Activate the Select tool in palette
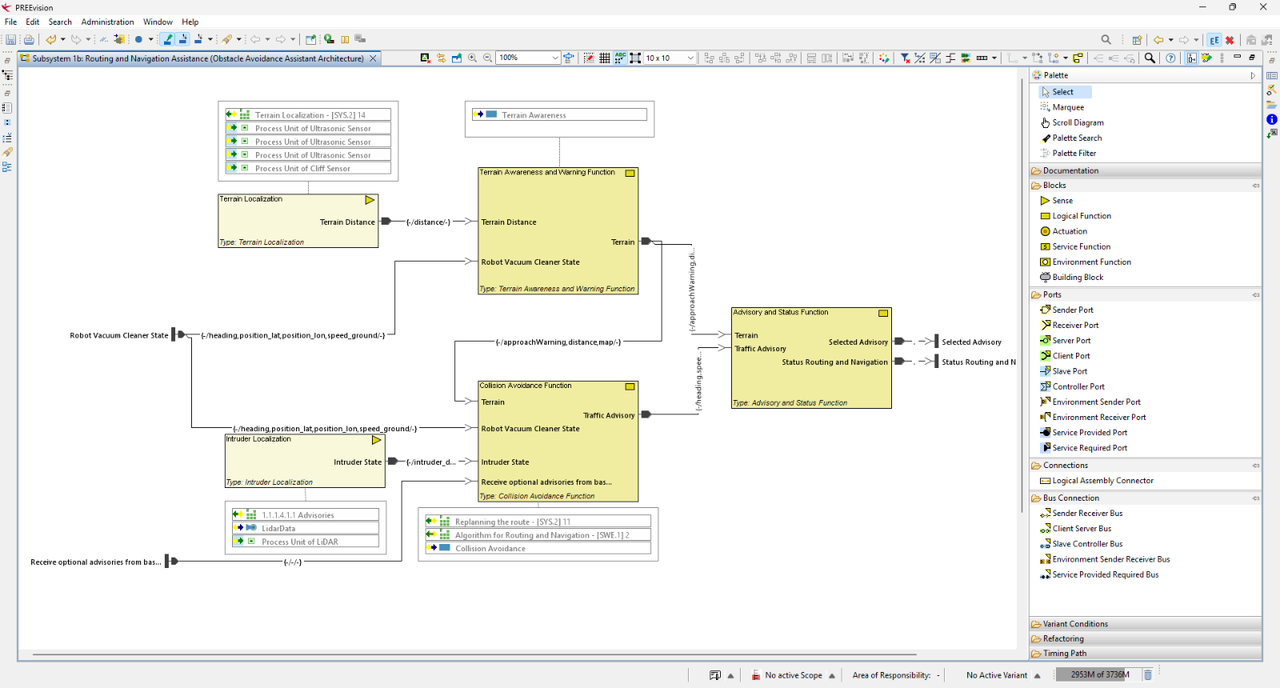The width and height of the screenshot is (1280, 688). click(1065, 92)
